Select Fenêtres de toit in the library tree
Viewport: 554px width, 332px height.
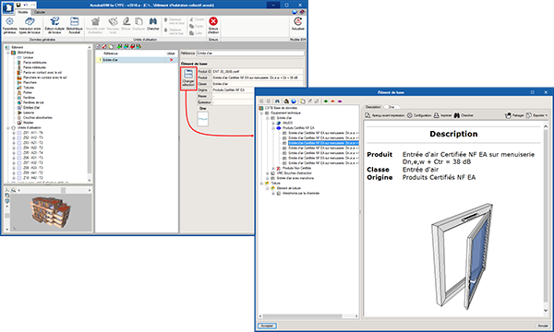coord(33,102)
